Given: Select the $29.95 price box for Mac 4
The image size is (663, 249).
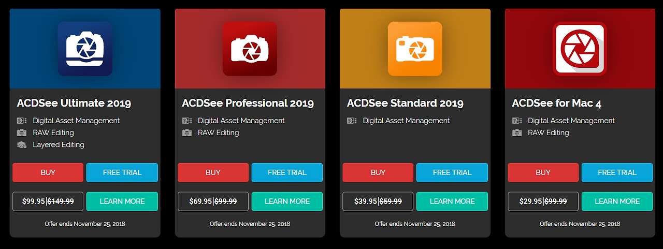Looking at the screenshot, I should point(543,201).
